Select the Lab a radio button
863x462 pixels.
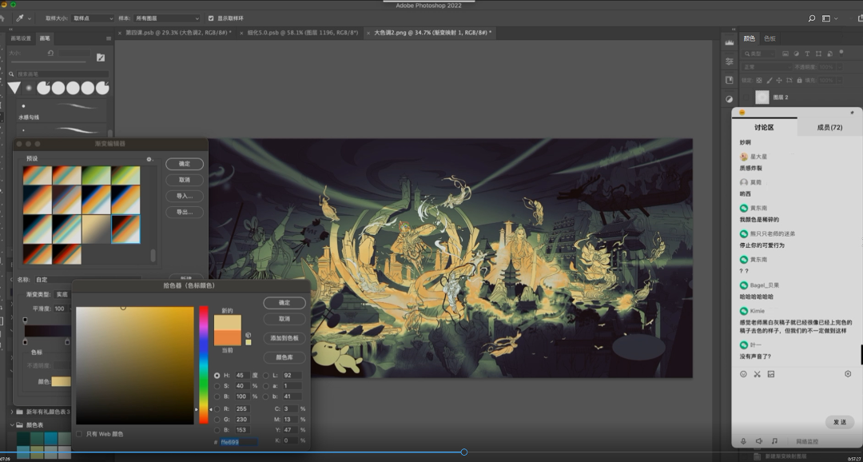tap(266, 386)
